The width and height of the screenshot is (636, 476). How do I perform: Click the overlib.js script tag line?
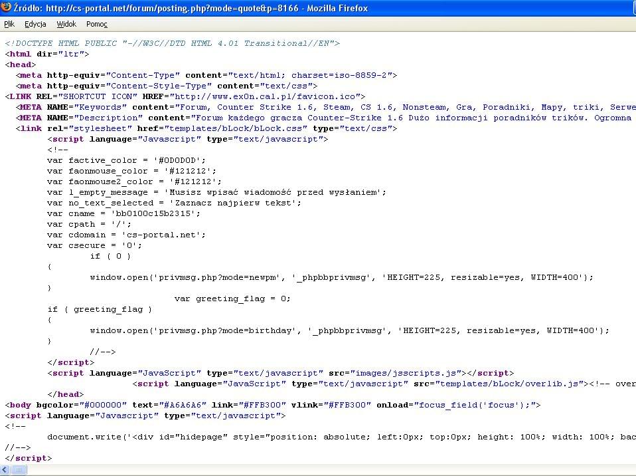point(384,384)
